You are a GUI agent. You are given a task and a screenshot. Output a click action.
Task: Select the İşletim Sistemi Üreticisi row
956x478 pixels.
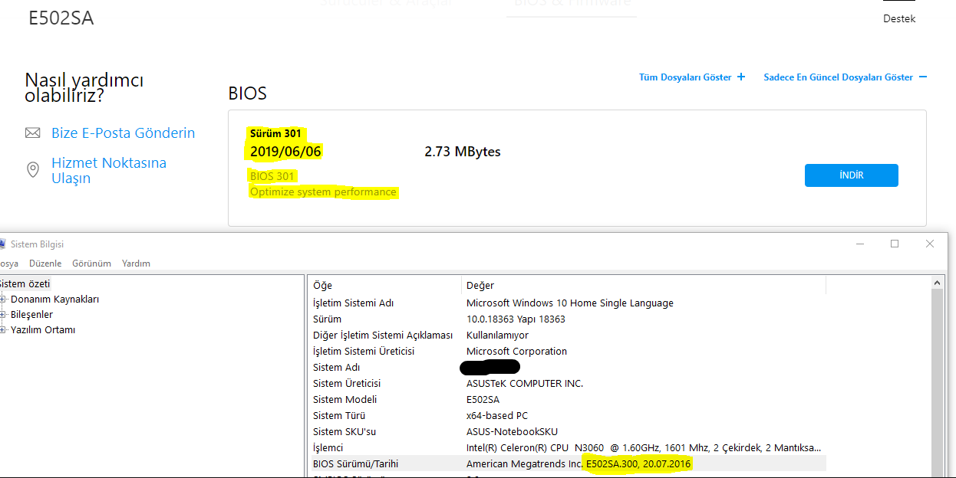[x=567, y=352]
